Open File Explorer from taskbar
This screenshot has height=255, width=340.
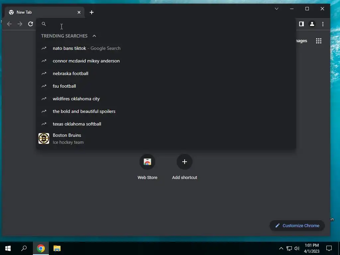tap(57, 248)
